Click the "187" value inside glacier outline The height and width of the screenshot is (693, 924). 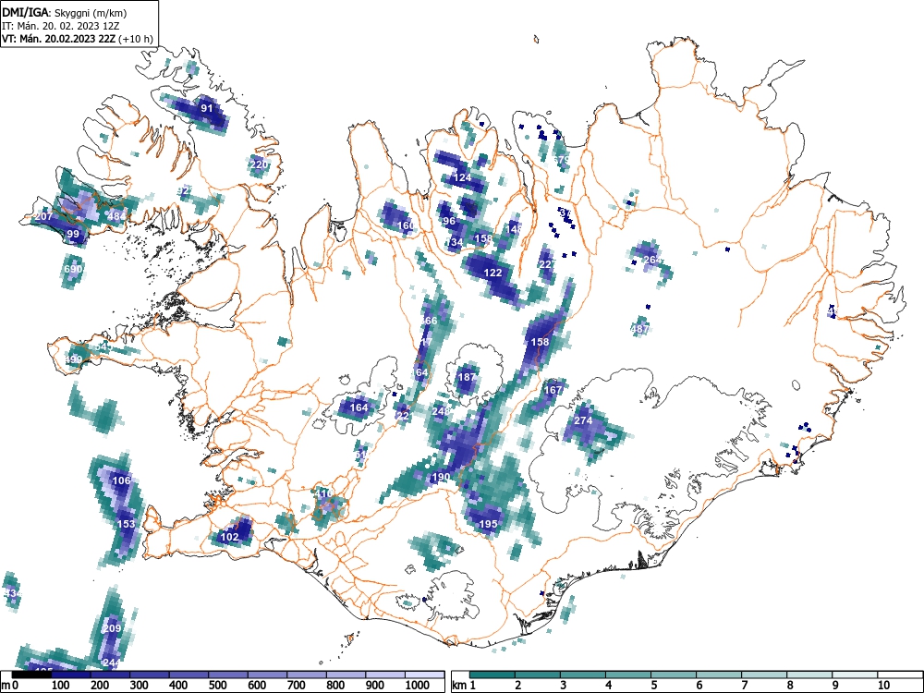point(467,377)
